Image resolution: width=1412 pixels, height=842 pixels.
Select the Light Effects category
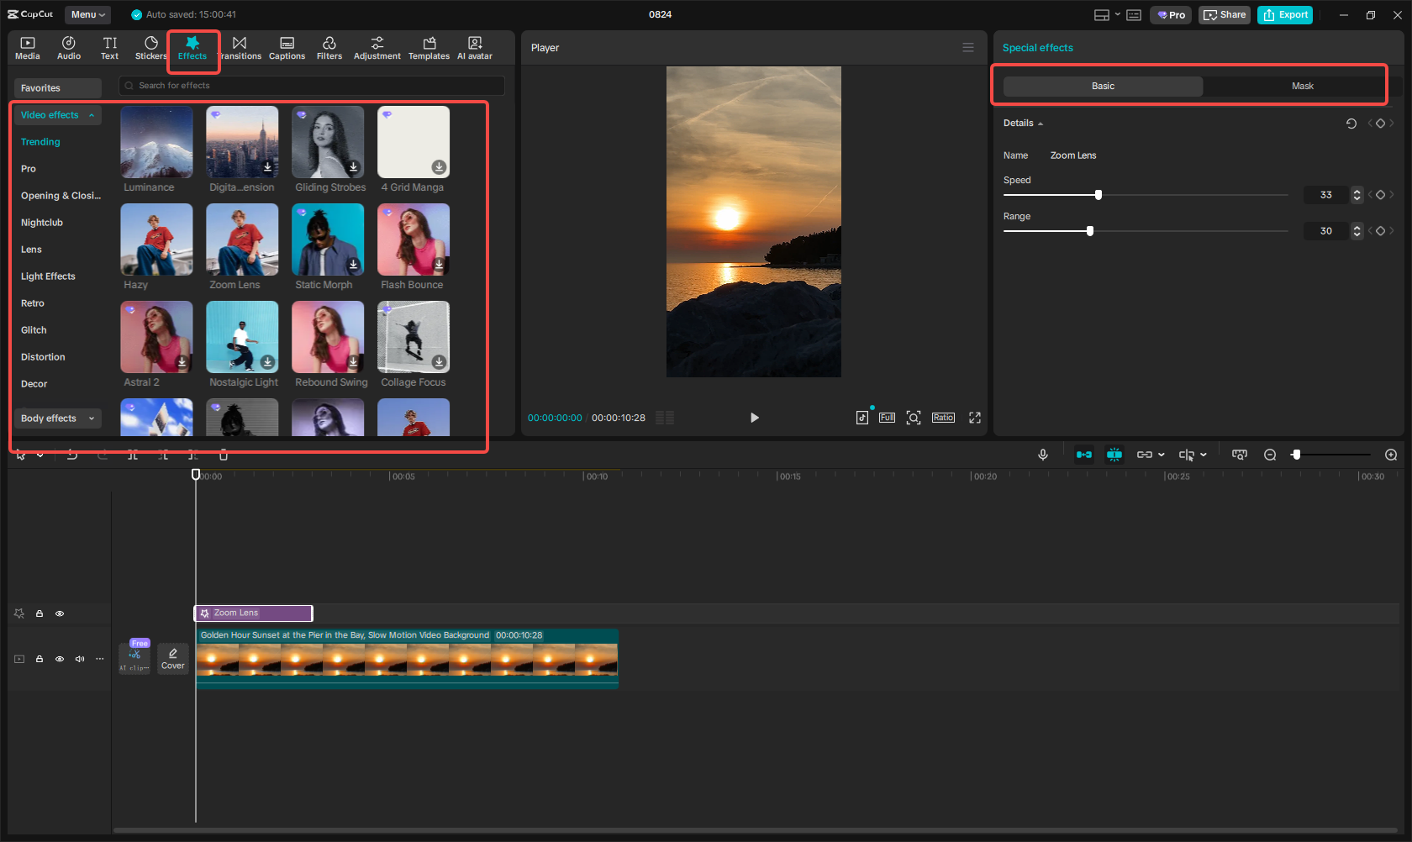[48, 276]
